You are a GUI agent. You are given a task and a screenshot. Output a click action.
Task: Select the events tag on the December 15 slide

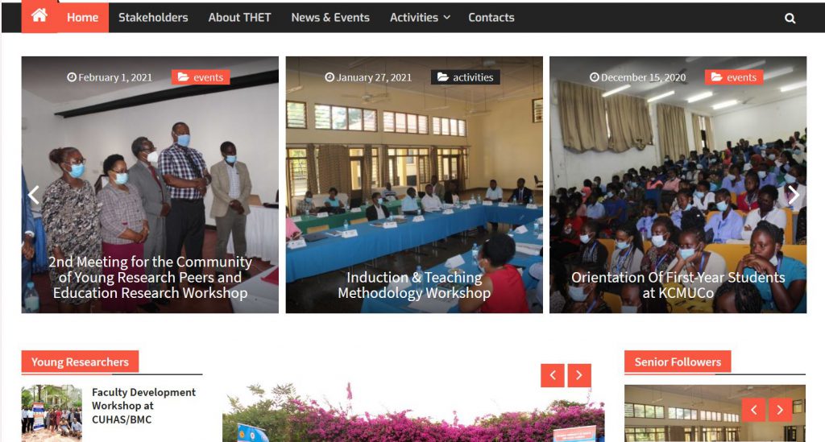(734, 77)
